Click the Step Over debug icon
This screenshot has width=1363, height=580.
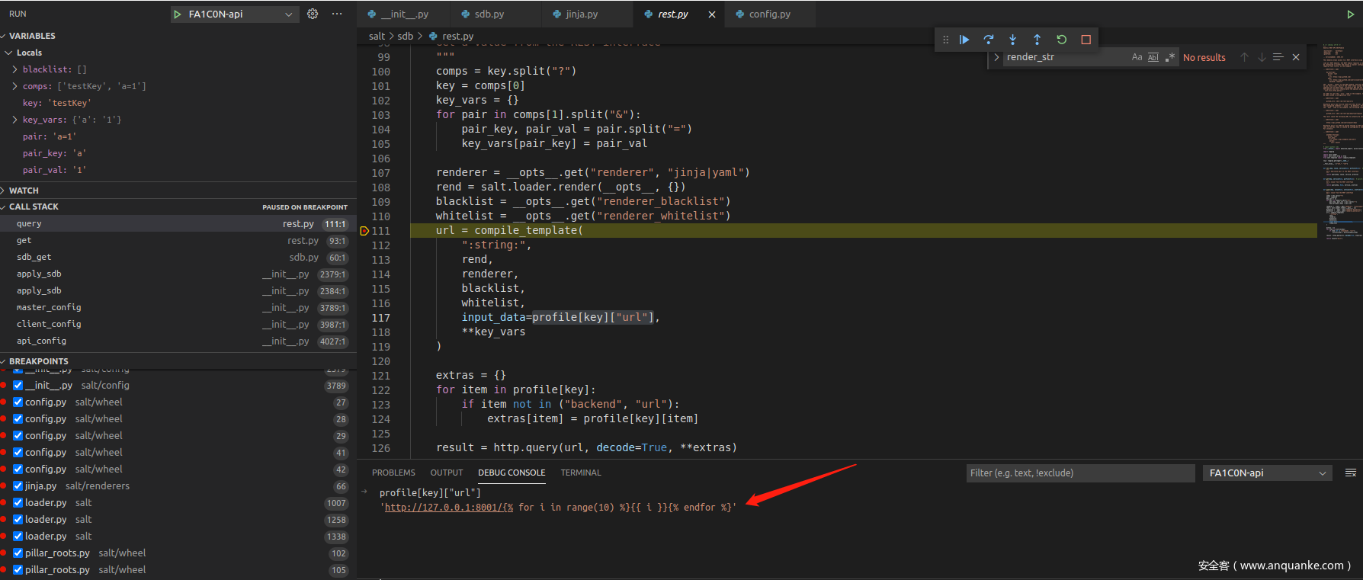click(989, 40)
